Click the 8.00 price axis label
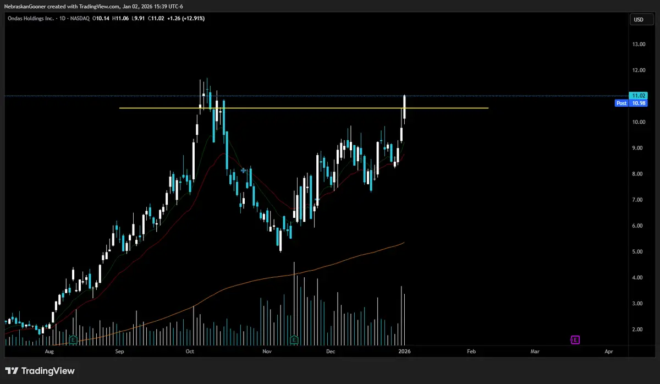The width and height of the screenshot is (660, 384). [638, 174]
